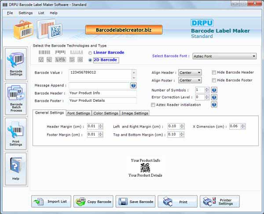Open the Barcode Settings sidebar panel

[x=16, y=64]
